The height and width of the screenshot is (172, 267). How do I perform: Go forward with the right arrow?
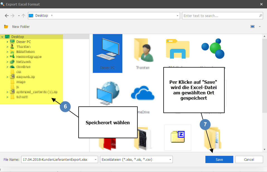13,16
